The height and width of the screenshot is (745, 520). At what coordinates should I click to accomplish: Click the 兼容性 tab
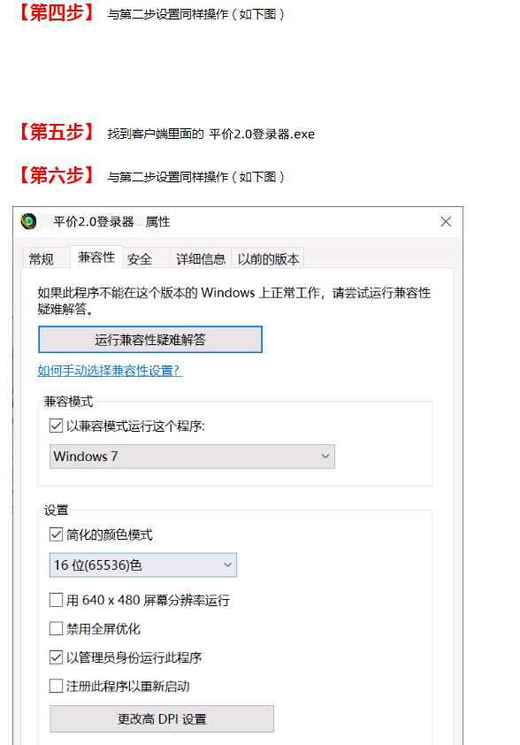pyautogui.click(x=96, y=257)
